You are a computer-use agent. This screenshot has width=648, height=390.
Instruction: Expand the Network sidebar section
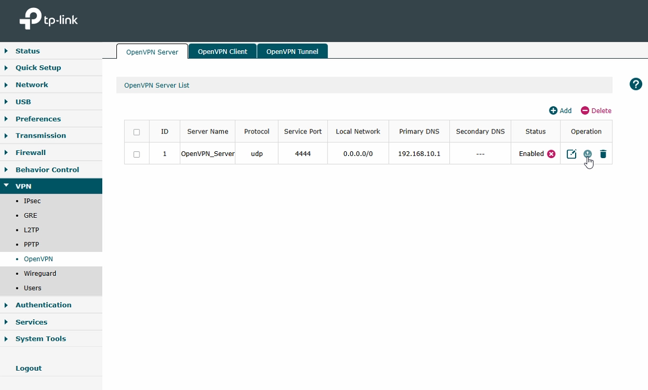31,85
